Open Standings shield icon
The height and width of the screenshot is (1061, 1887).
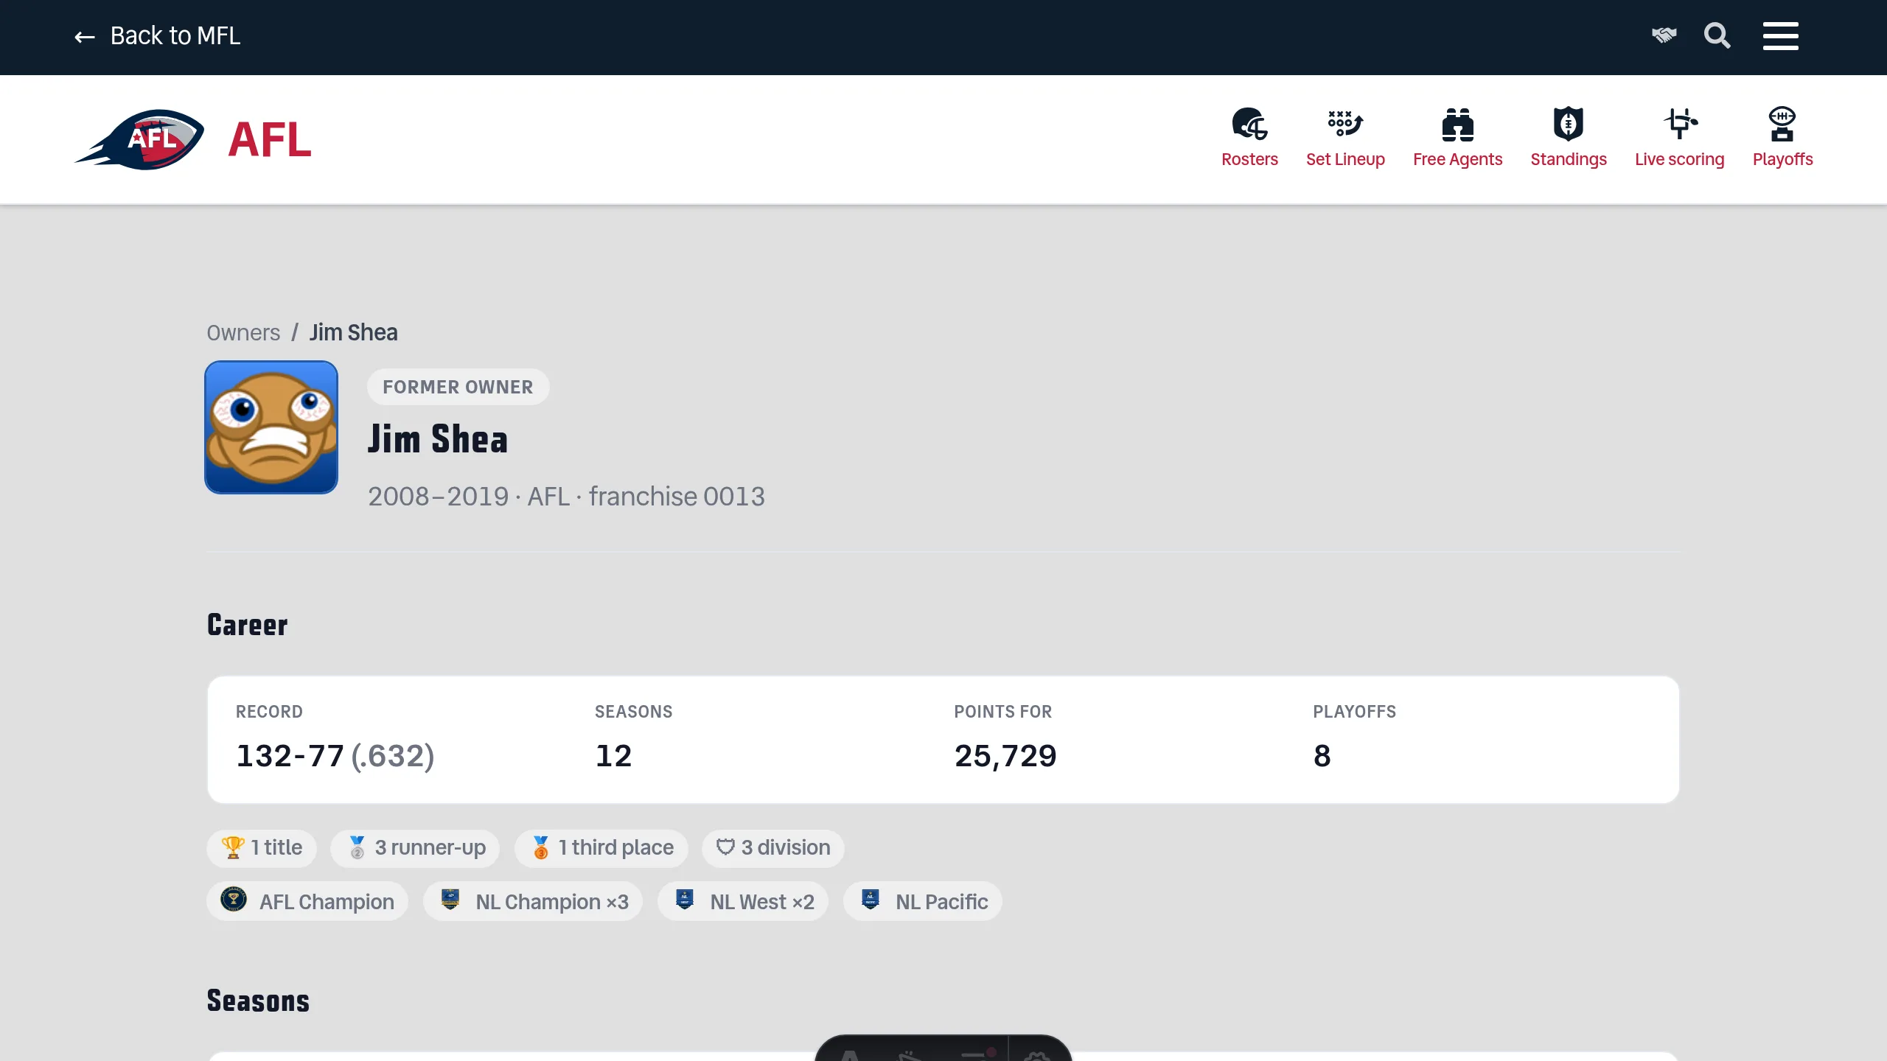(1568, 123)
